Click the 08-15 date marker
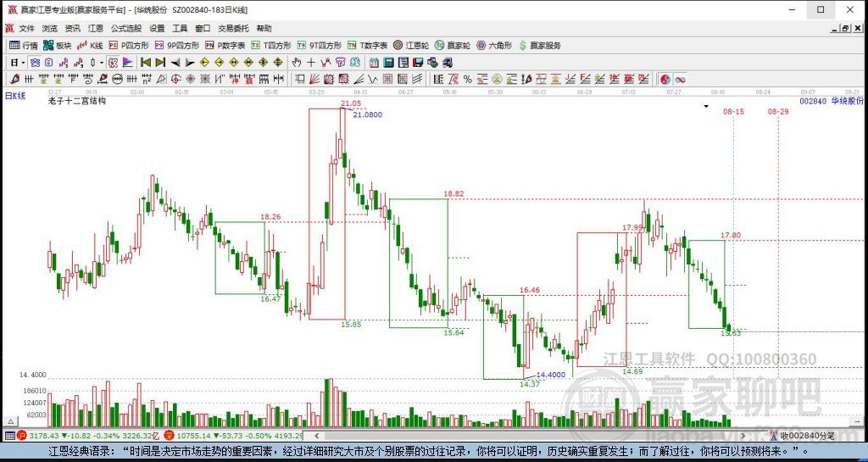 point(733,111)
